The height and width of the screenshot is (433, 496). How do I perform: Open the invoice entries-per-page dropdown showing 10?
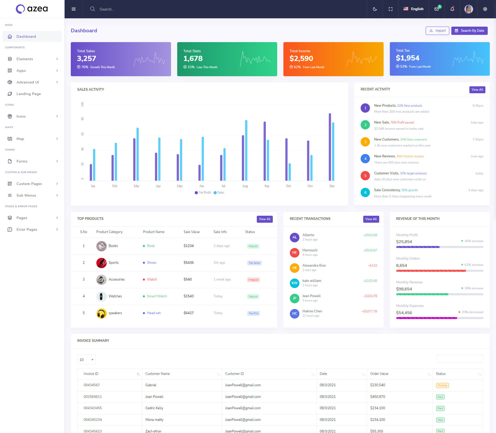(x=86, y=360)
